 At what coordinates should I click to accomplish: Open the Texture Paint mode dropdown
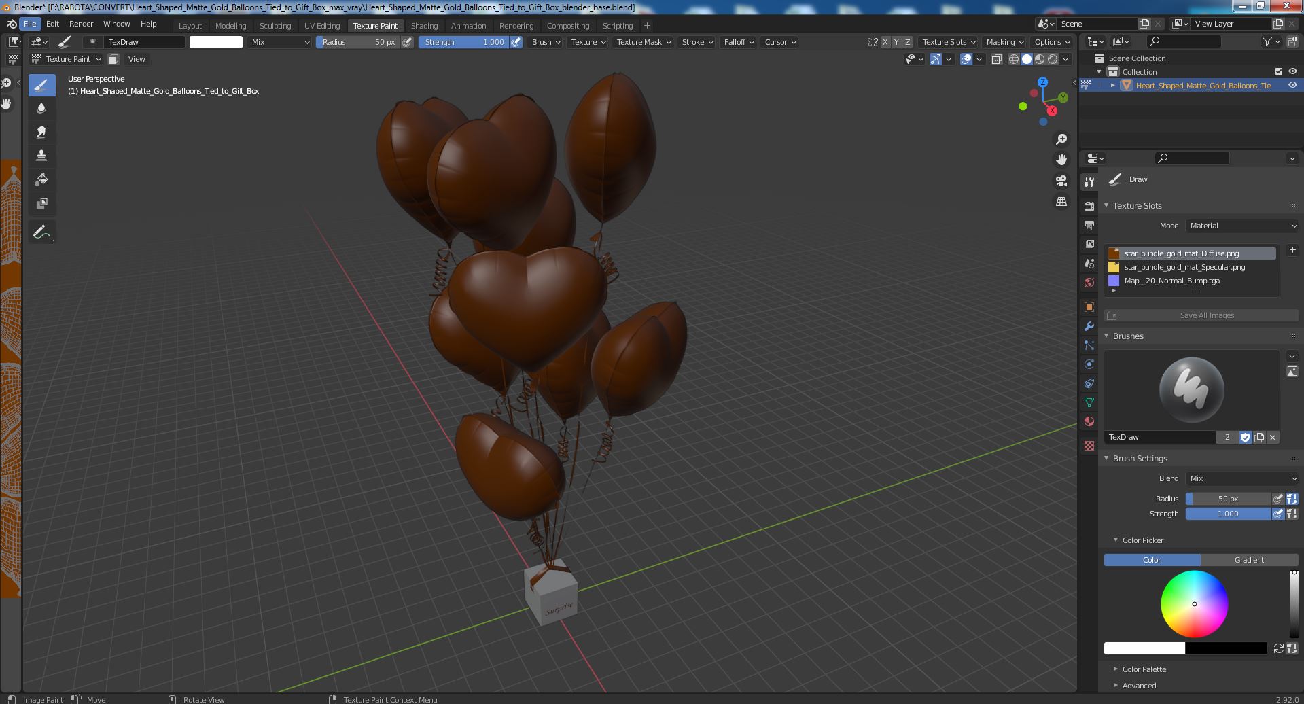pos(66,59)
